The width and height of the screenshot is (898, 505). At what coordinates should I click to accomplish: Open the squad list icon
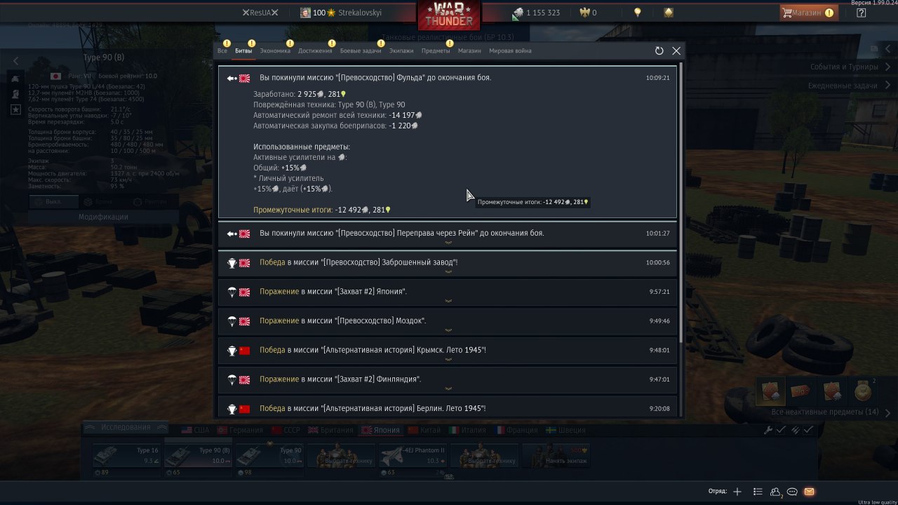click(x=758, y=492)
